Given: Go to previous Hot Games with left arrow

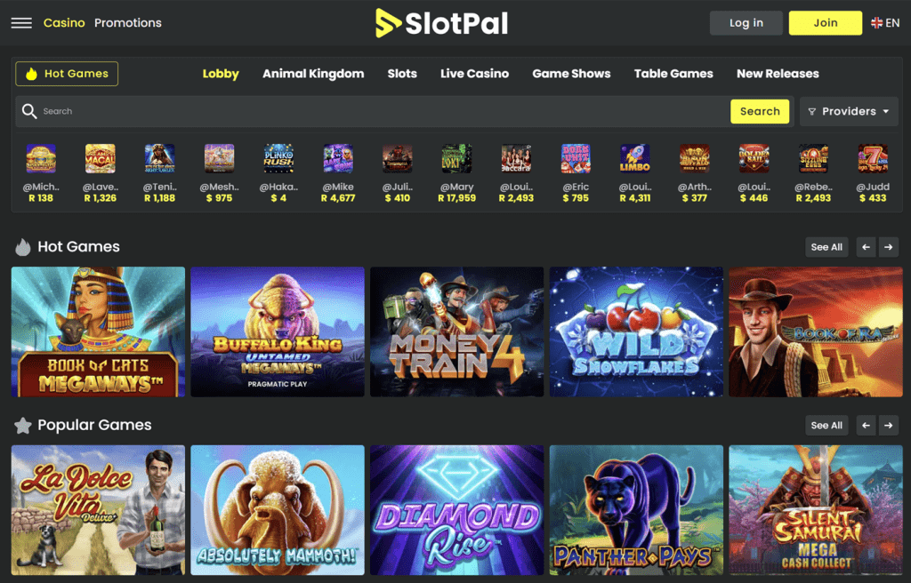Looking at the screenshot, I should [867, 247].
